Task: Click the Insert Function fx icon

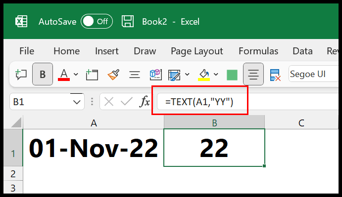Action: point(145,101)
